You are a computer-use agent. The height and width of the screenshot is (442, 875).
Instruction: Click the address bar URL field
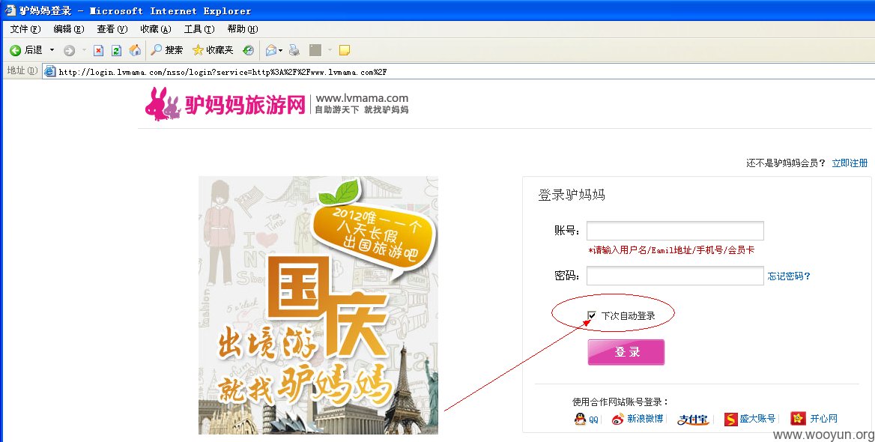point(458,71)
